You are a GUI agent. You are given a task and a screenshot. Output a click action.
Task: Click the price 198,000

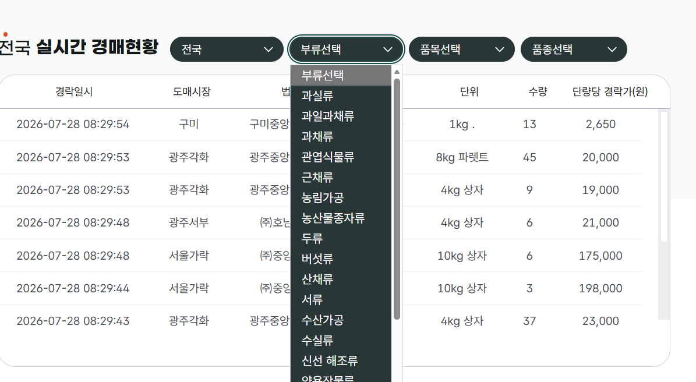point(600,288)
